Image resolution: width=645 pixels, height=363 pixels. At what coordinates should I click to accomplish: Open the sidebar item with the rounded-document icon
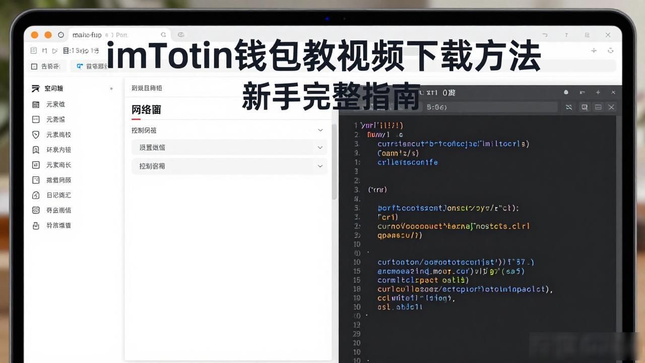pyautogui.click(x=51, y=195)
